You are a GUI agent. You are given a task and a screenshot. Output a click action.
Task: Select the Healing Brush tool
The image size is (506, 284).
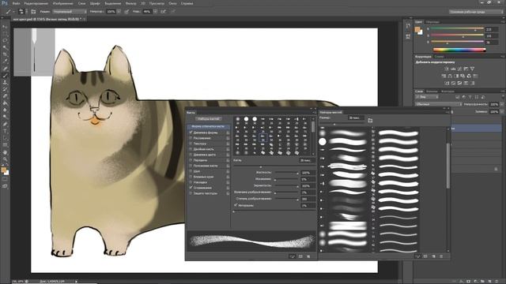tap(5, 69)
